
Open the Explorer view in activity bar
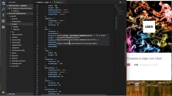pyautogui.click(x=3, y=3)
